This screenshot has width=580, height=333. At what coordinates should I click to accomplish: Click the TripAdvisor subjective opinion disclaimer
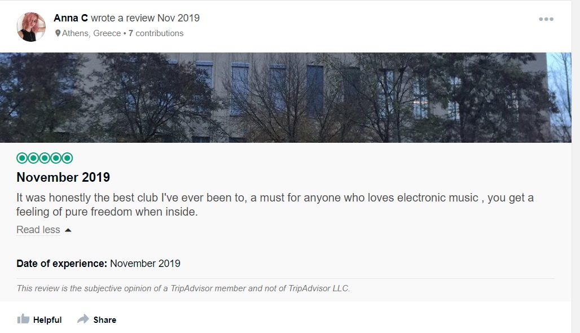point(183,288)
